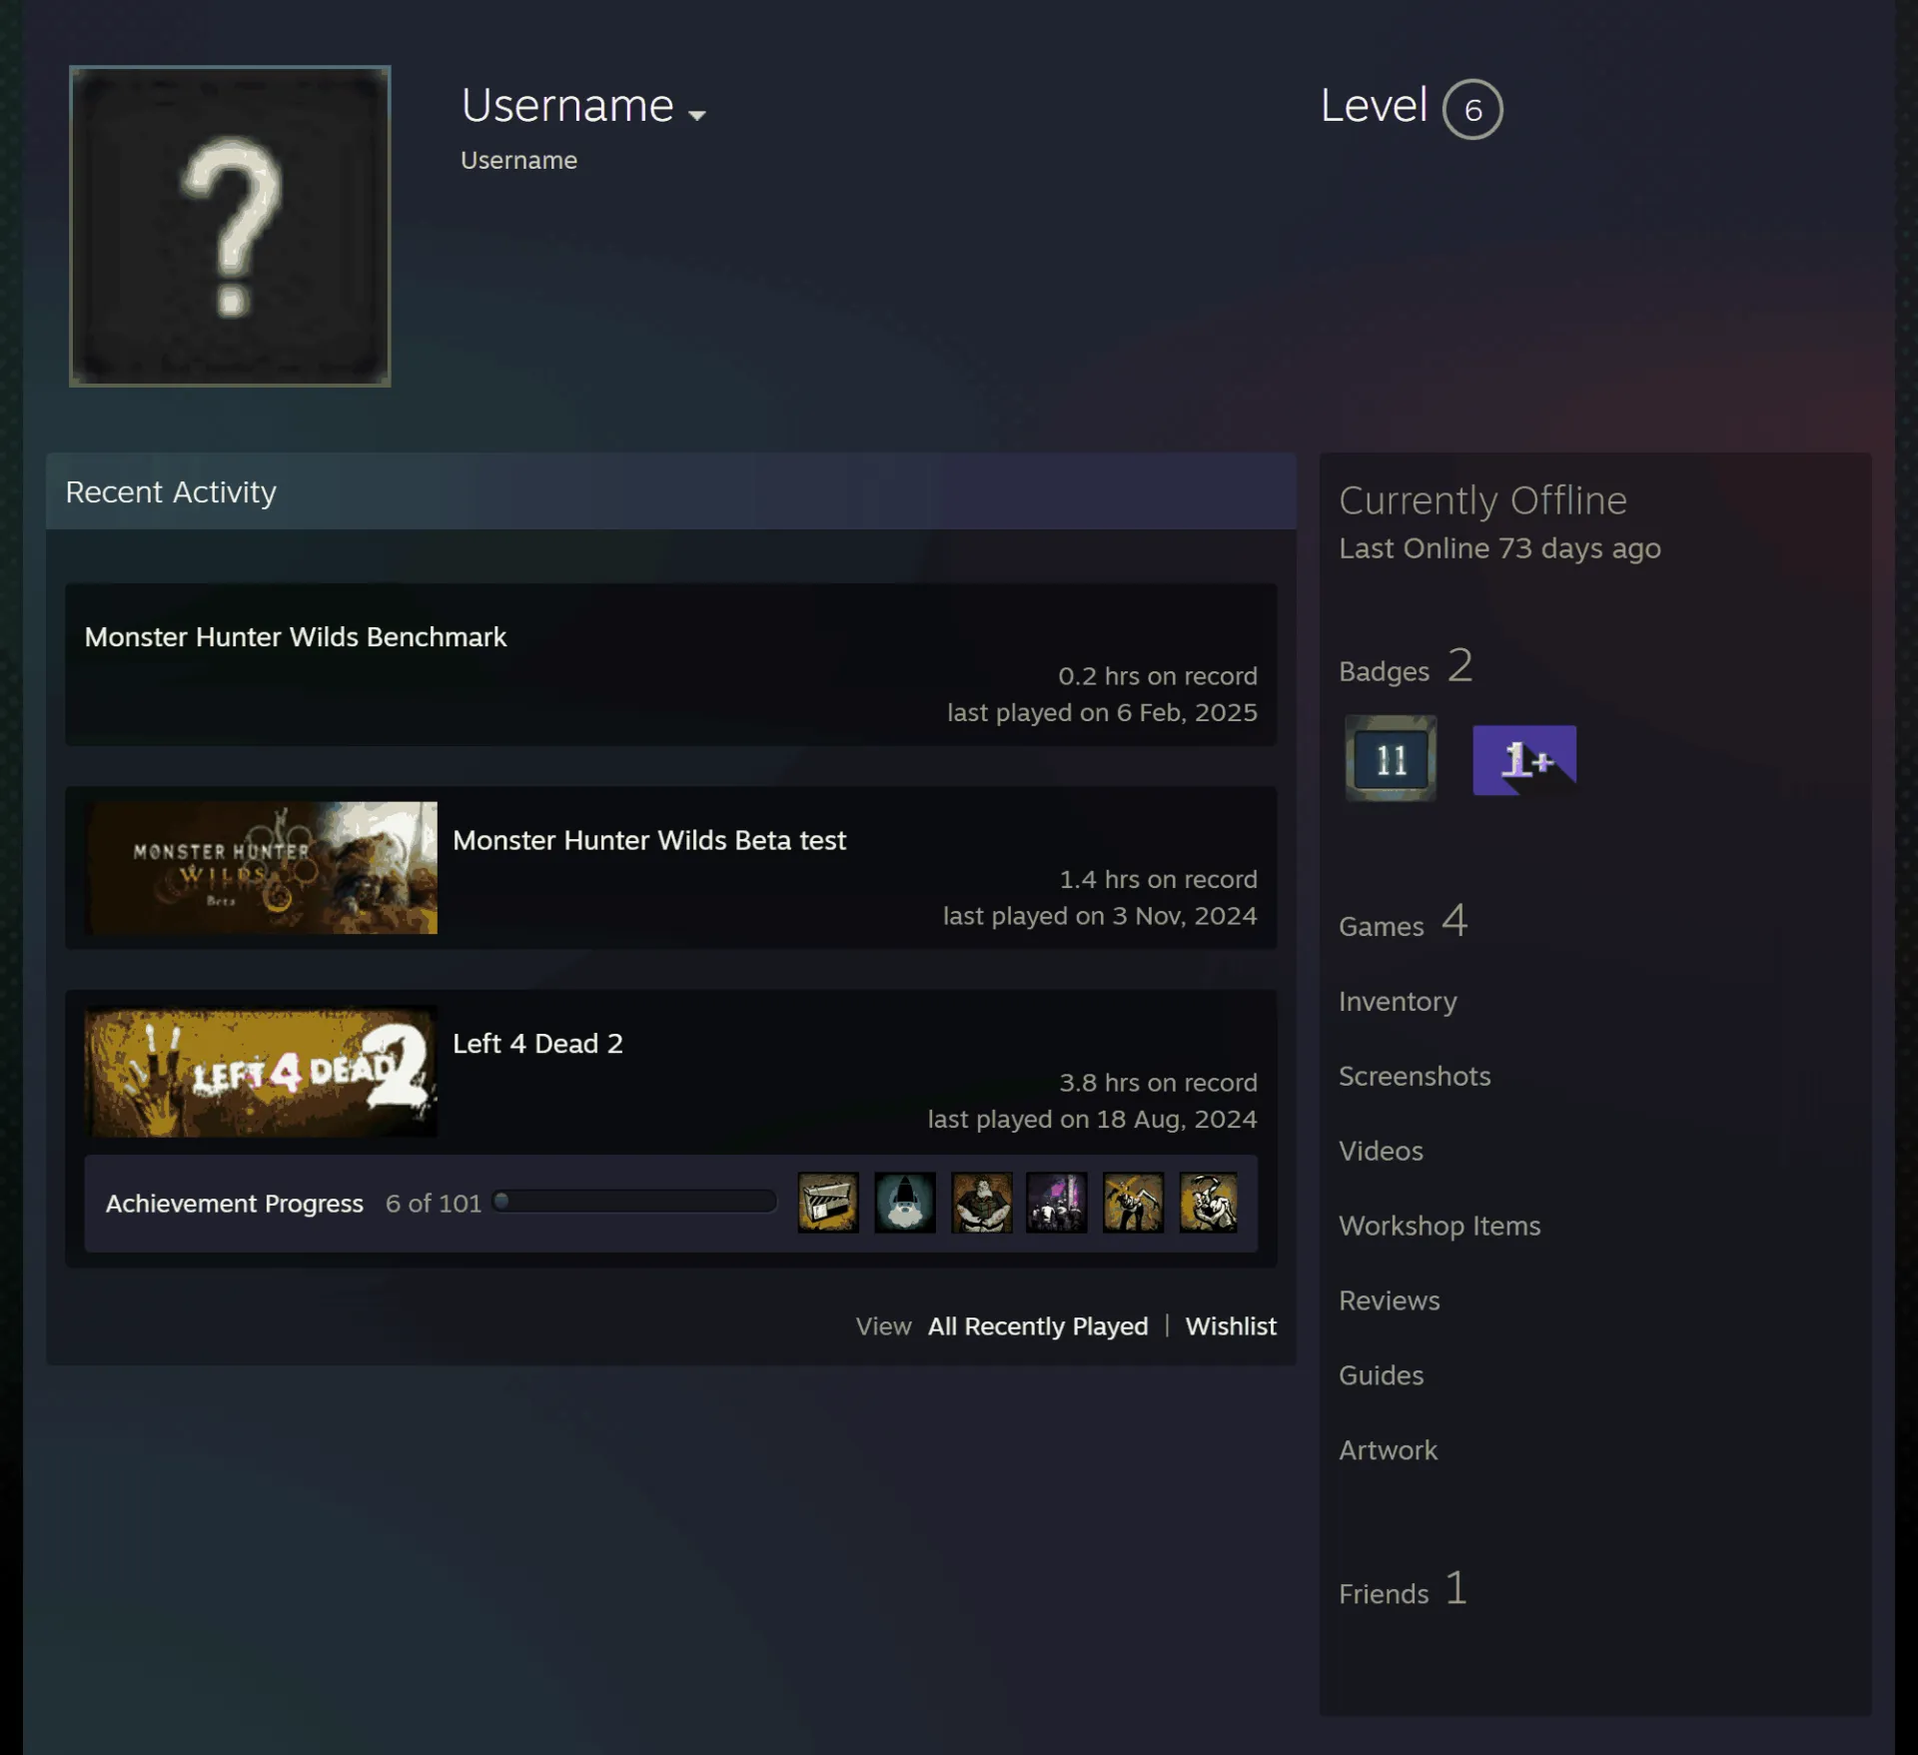Open the Years of Service 11 badge
This screenshot has width=1918, height=1755.
[x=1391, y=758]
